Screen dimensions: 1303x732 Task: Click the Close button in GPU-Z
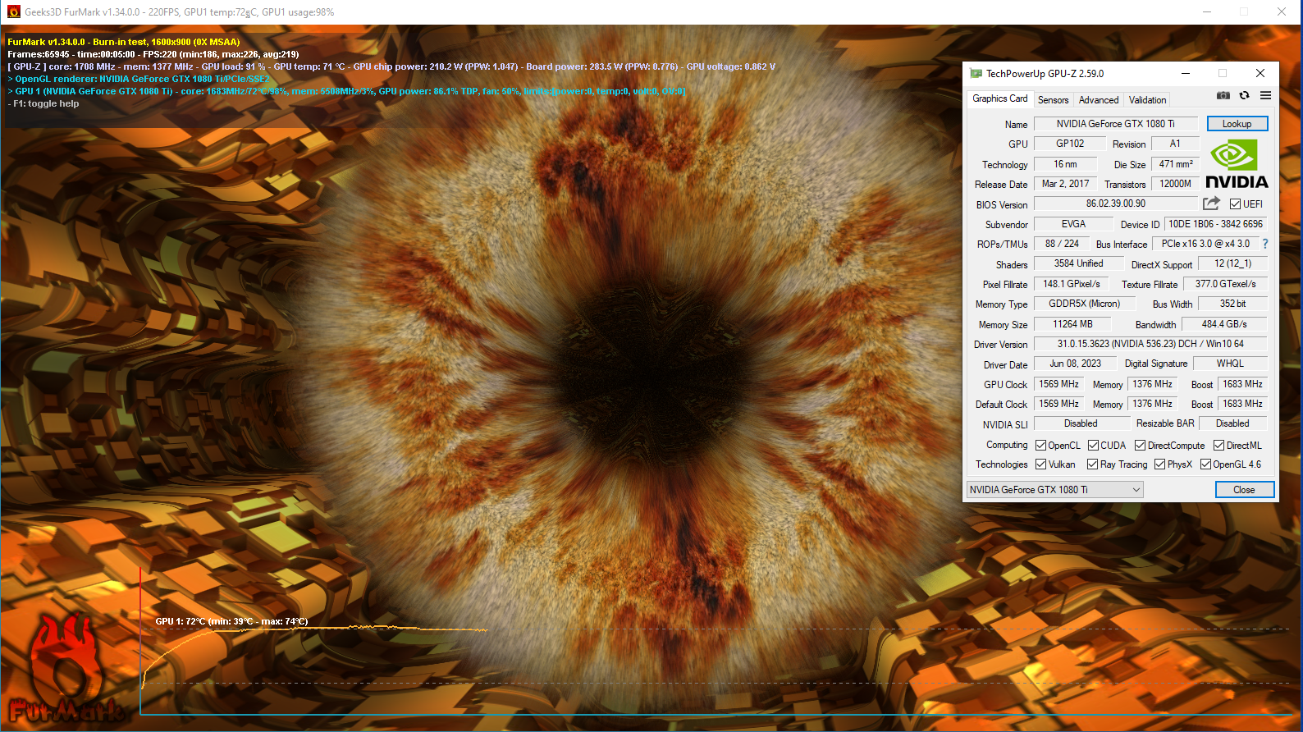1243,490
